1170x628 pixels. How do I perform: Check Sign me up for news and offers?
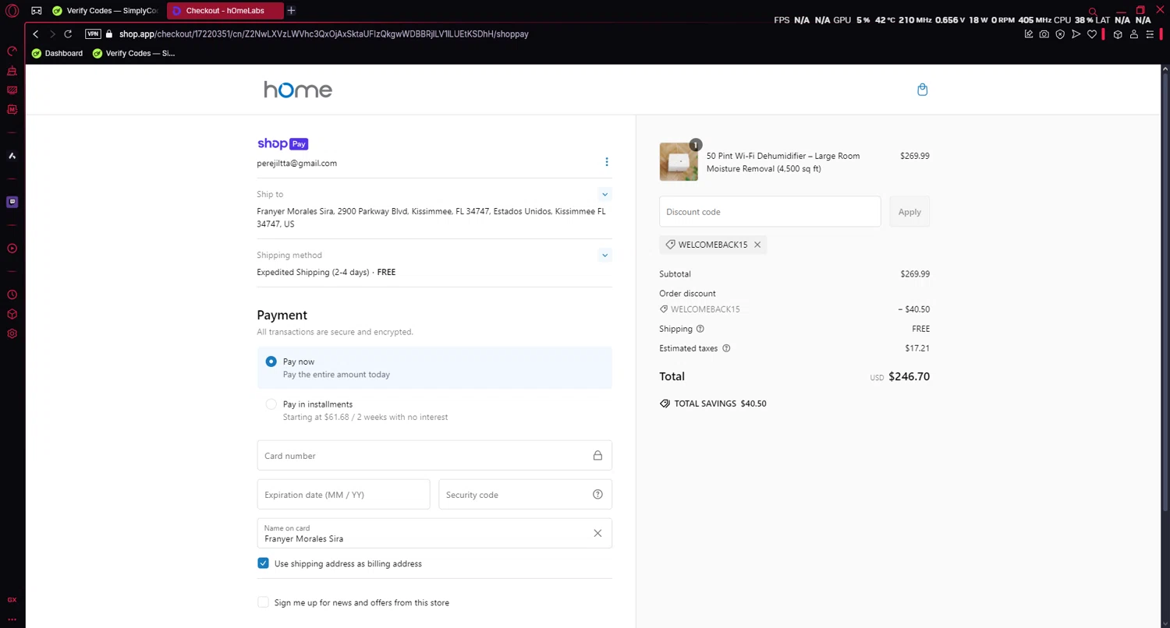(x=263, y=602)
